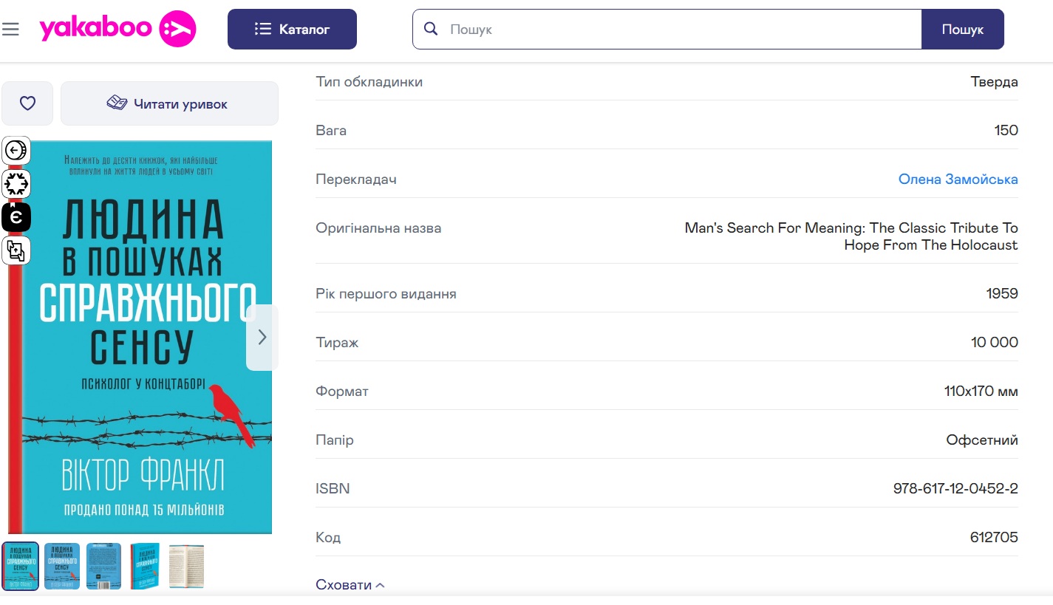This screenshot has height=605, width=1053.
Task: Collapse details using Сховати
Action: coord(350,585)
